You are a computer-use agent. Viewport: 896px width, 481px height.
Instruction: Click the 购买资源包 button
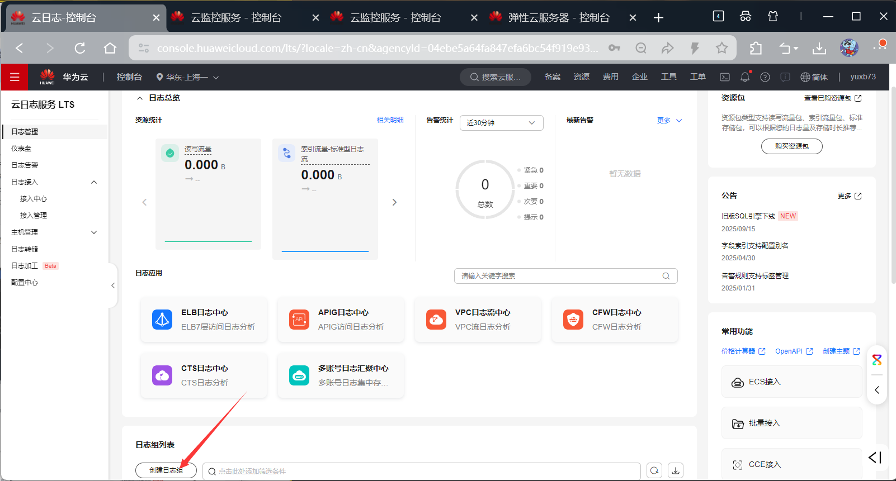[792, 146]
